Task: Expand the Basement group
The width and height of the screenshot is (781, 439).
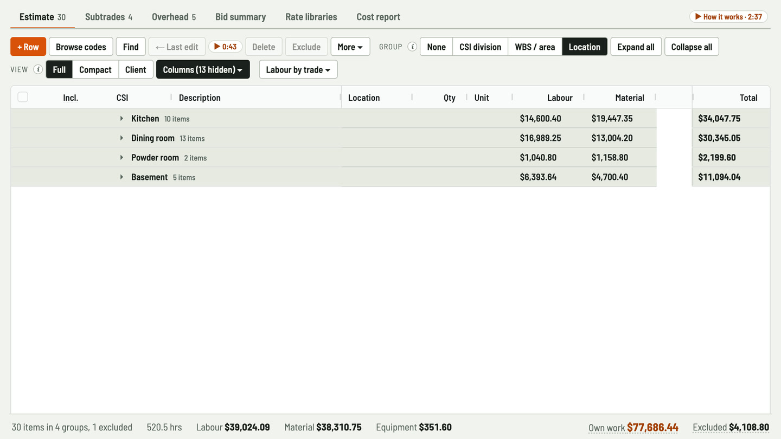Action: coord(121,177)
